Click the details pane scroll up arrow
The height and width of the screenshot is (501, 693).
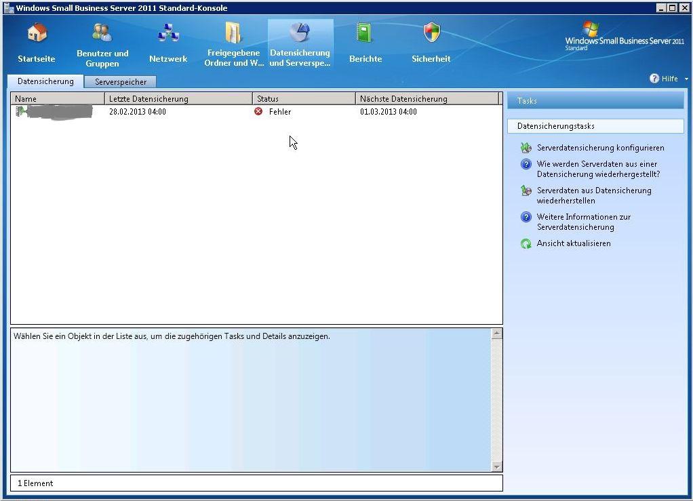coord(497,334)
